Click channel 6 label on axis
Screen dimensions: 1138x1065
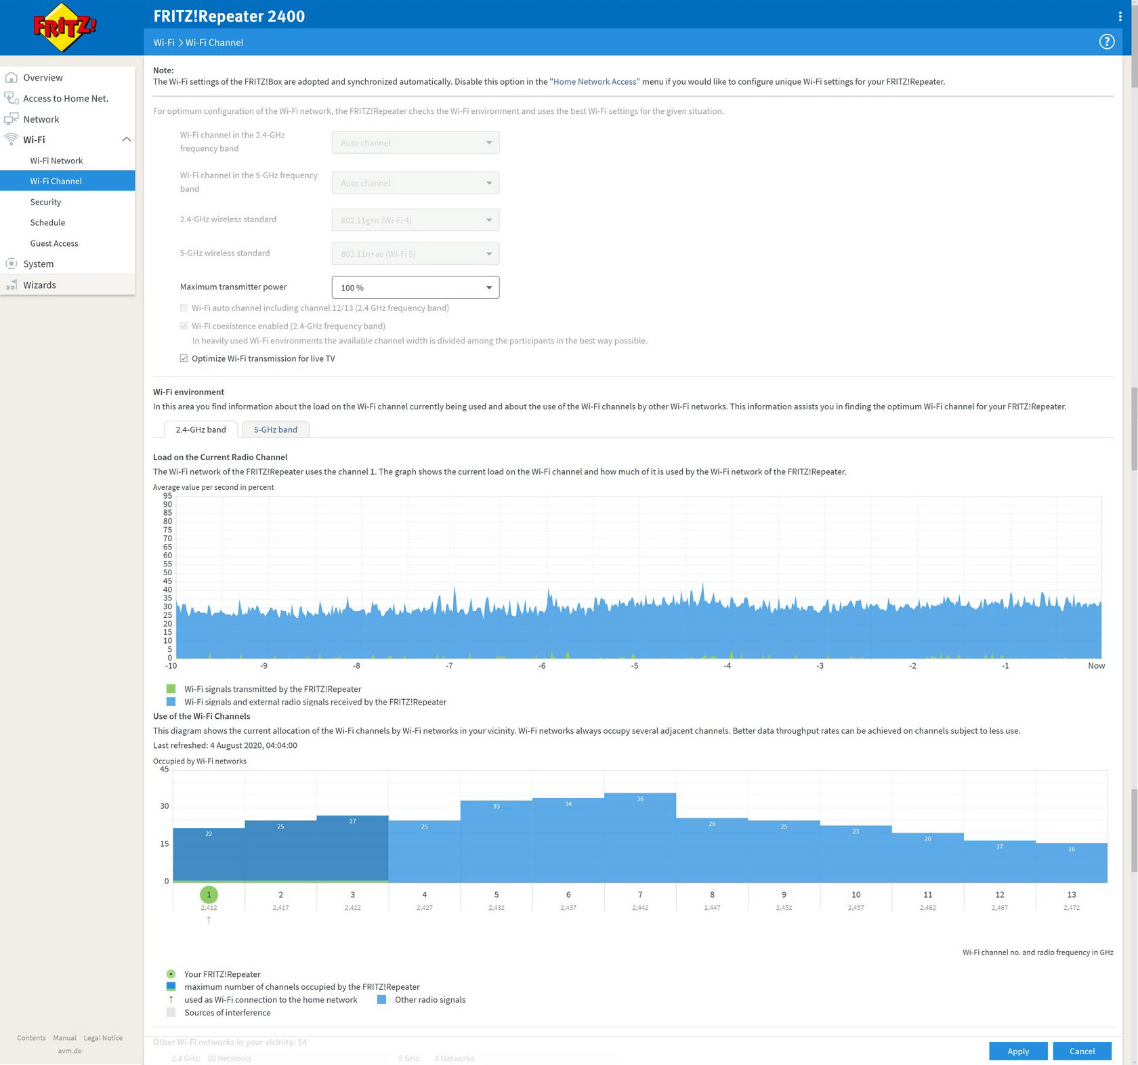568,894
